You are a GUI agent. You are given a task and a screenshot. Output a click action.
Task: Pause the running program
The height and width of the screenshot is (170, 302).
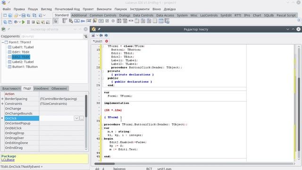point(28,22)
